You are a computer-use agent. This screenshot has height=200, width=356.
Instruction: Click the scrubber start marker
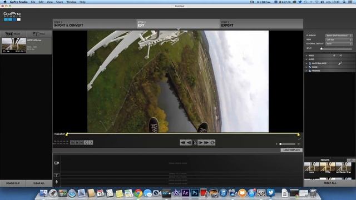coord(67,134)
